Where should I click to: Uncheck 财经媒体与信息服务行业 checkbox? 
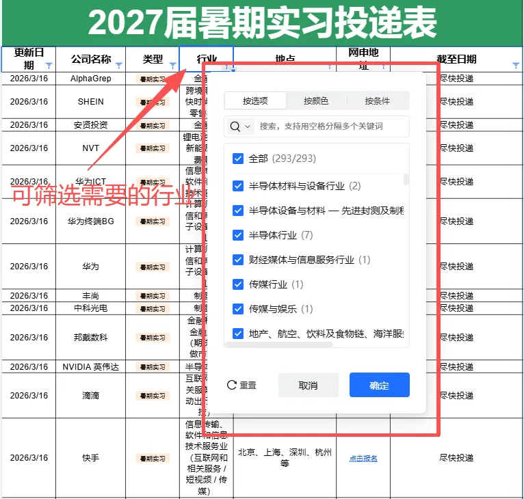click(x=238, y=260)
